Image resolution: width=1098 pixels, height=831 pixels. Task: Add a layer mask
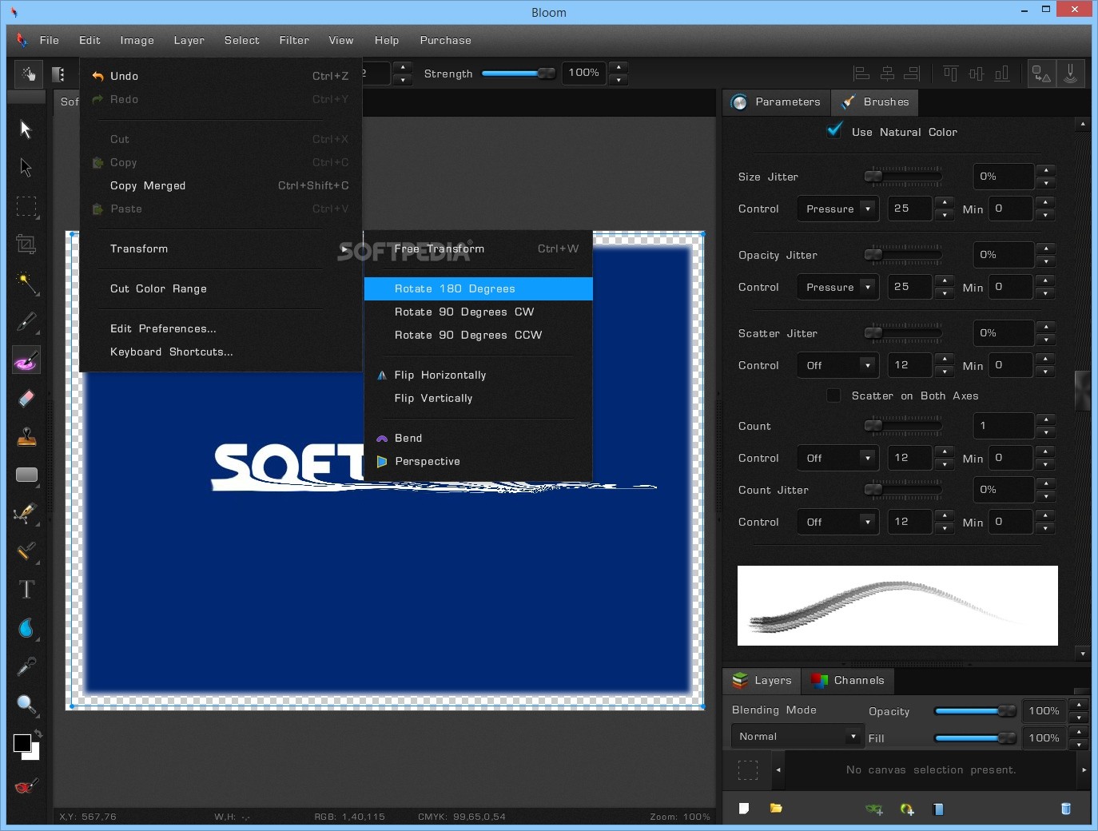click(x=874, y=809)
